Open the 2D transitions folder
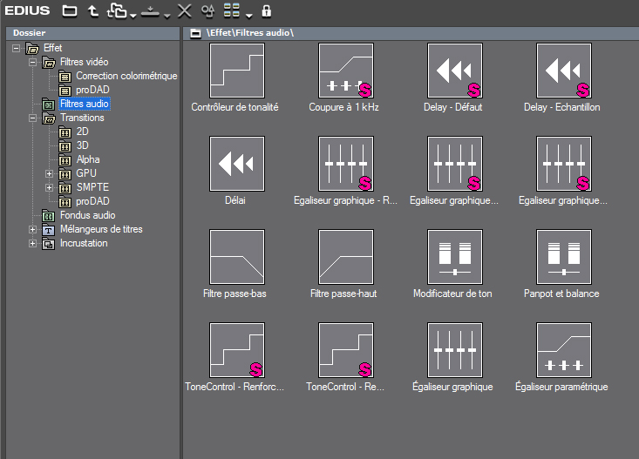The image size is (639, 459). point(82,132)
